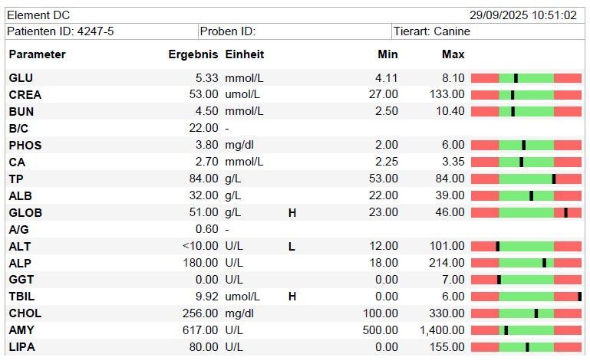Screen dimensions: 590x364
Task: Select the Ergebnis column header
Action: click(193, 54)
